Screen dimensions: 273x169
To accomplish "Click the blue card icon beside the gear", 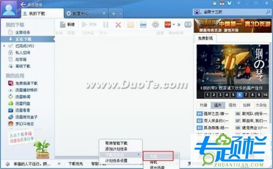I will point(143,25).
